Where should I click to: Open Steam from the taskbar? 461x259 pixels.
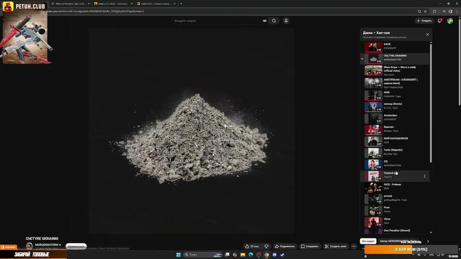coord(282,255)
